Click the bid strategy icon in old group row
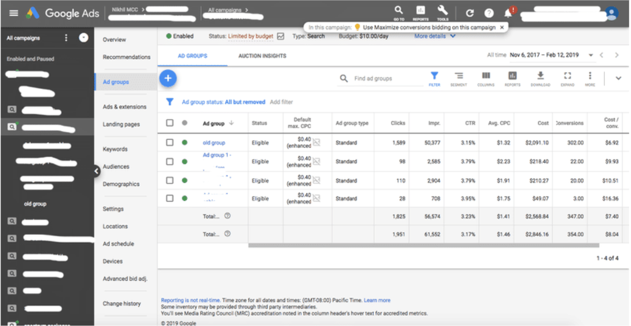This screenshot has height=326, width=631. (316, 142)
